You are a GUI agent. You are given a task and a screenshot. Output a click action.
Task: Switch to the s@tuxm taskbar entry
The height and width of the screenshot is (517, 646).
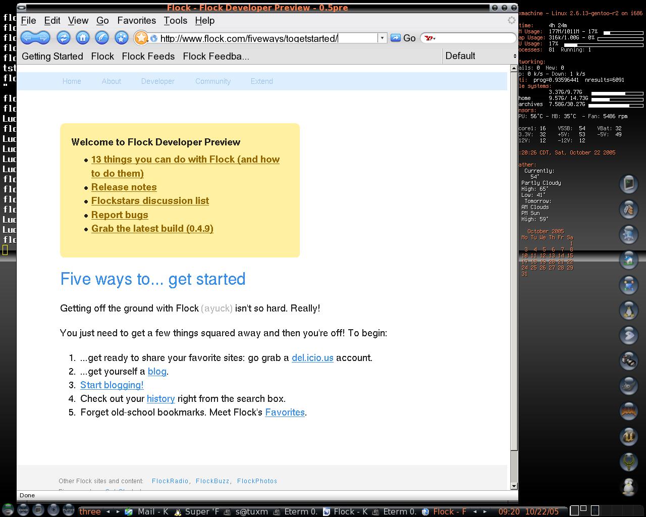click(x=246, y=511)
